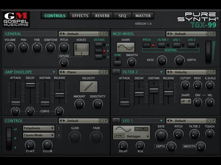Click the DETUNE knob

pos(64,63)
